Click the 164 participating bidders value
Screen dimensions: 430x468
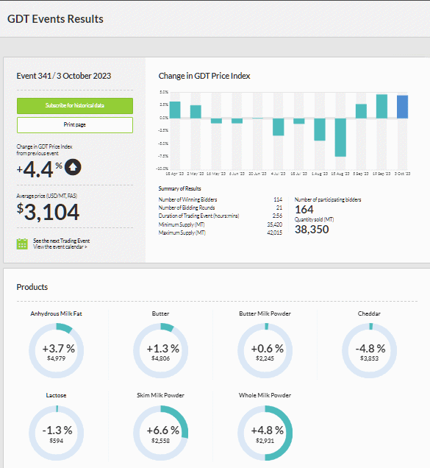pos(304,210)
